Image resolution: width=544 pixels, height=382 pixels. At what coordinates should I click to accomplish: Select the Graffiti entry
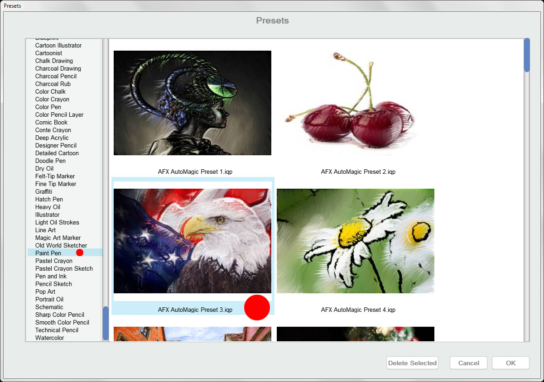43,191
